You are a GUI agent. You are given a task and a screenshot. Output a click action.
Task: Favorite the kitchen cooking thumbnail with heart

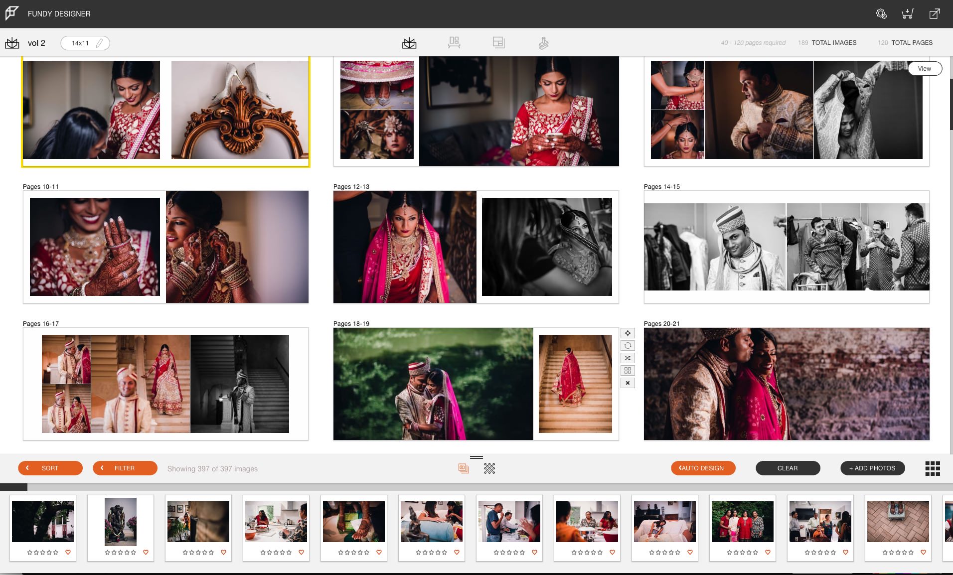302,552
